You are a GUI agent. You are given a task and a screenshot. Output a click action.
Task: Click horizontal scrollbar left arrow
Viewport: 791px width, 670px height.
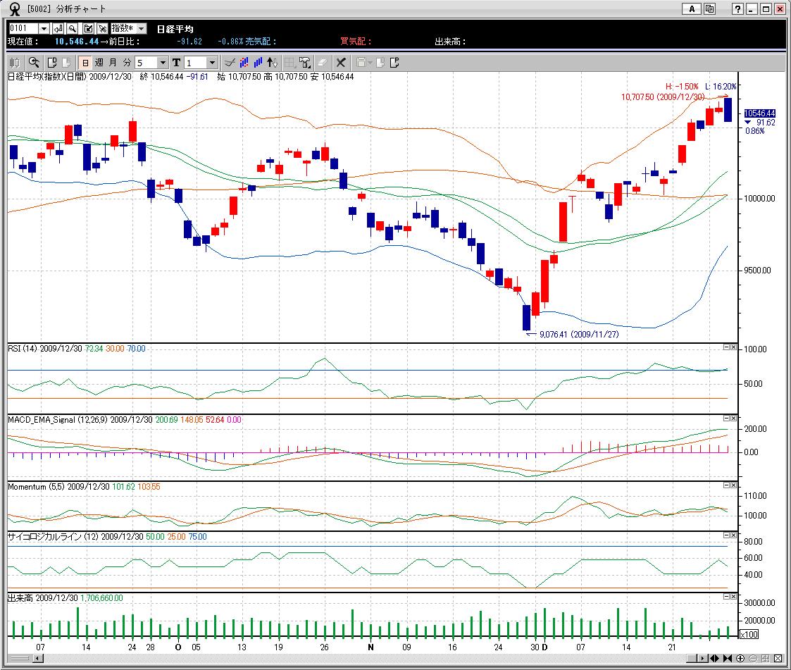point(38,659)
